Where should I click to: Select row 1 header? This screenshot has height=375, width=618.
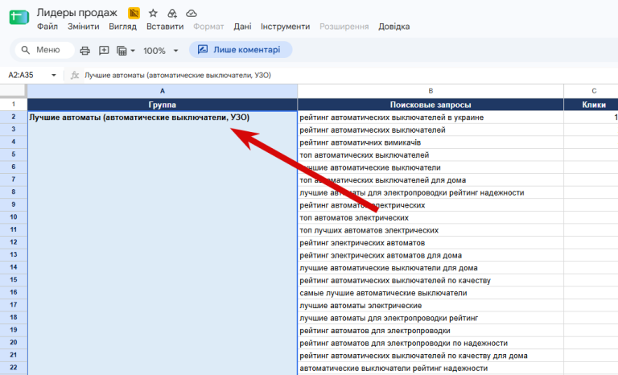tap(14, 105)
